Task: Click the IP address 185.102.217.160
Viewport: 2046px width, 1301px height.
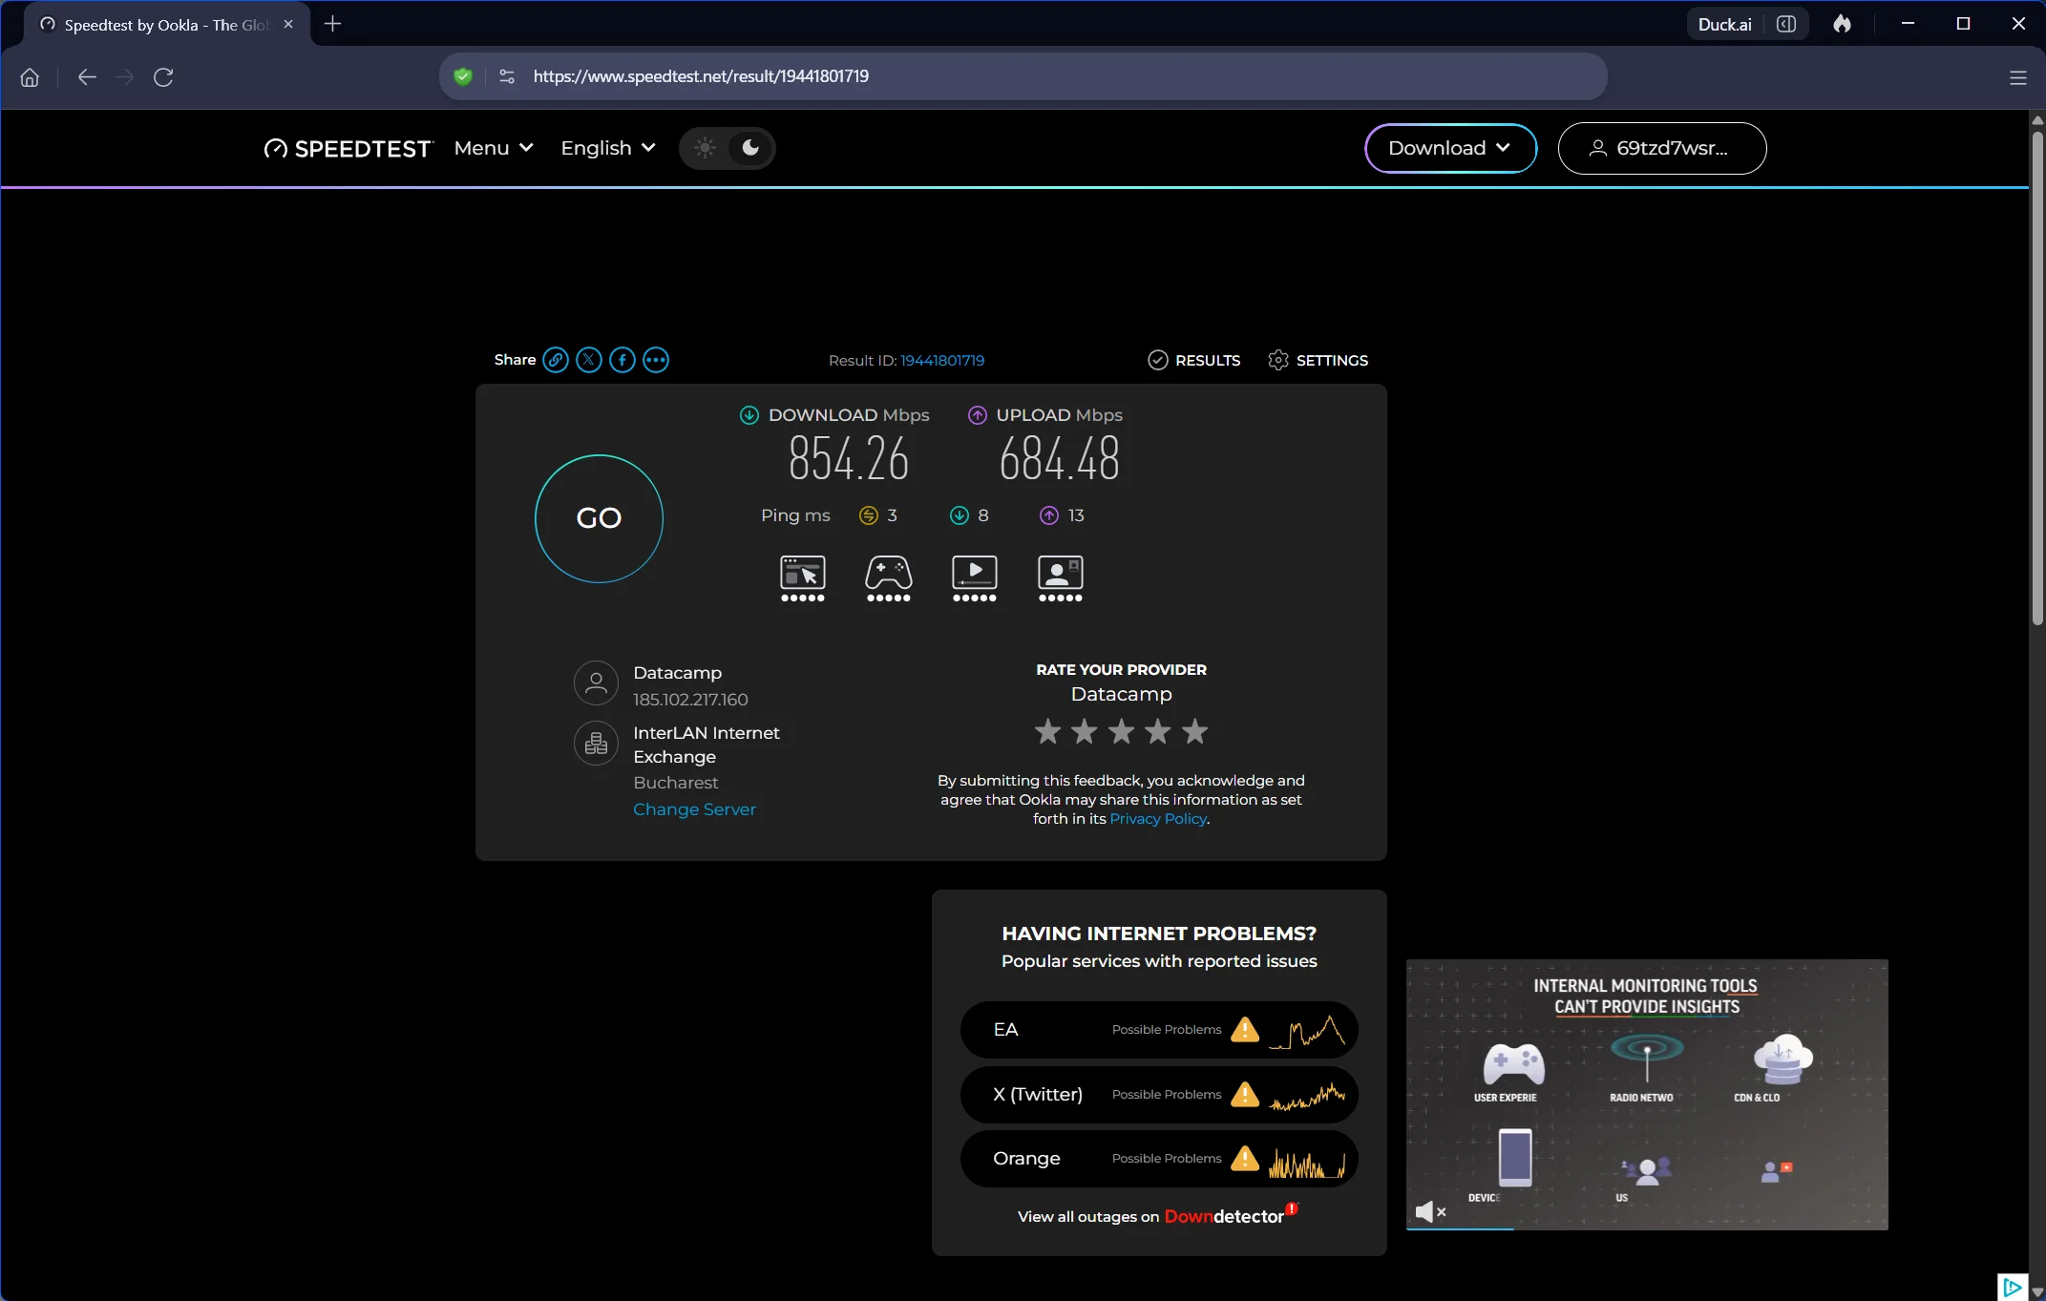Action: pyautogui.click(x=690, y=700)
